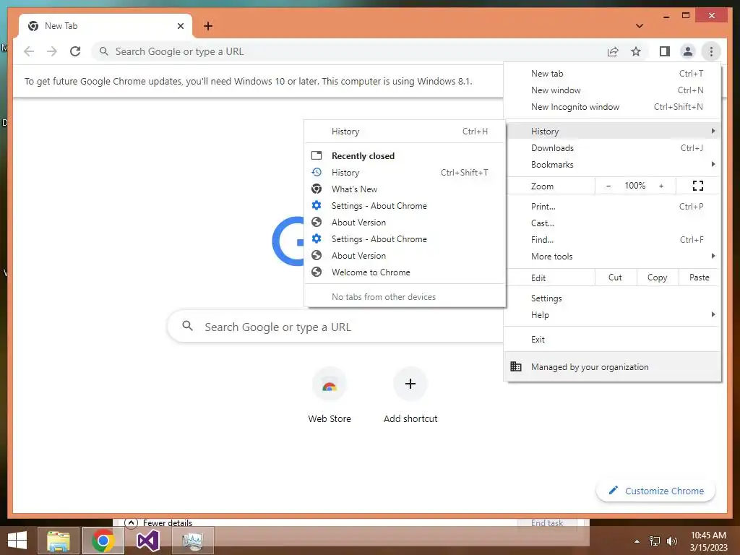Select New tab in Chrome menu

click(x=613, y=74)
